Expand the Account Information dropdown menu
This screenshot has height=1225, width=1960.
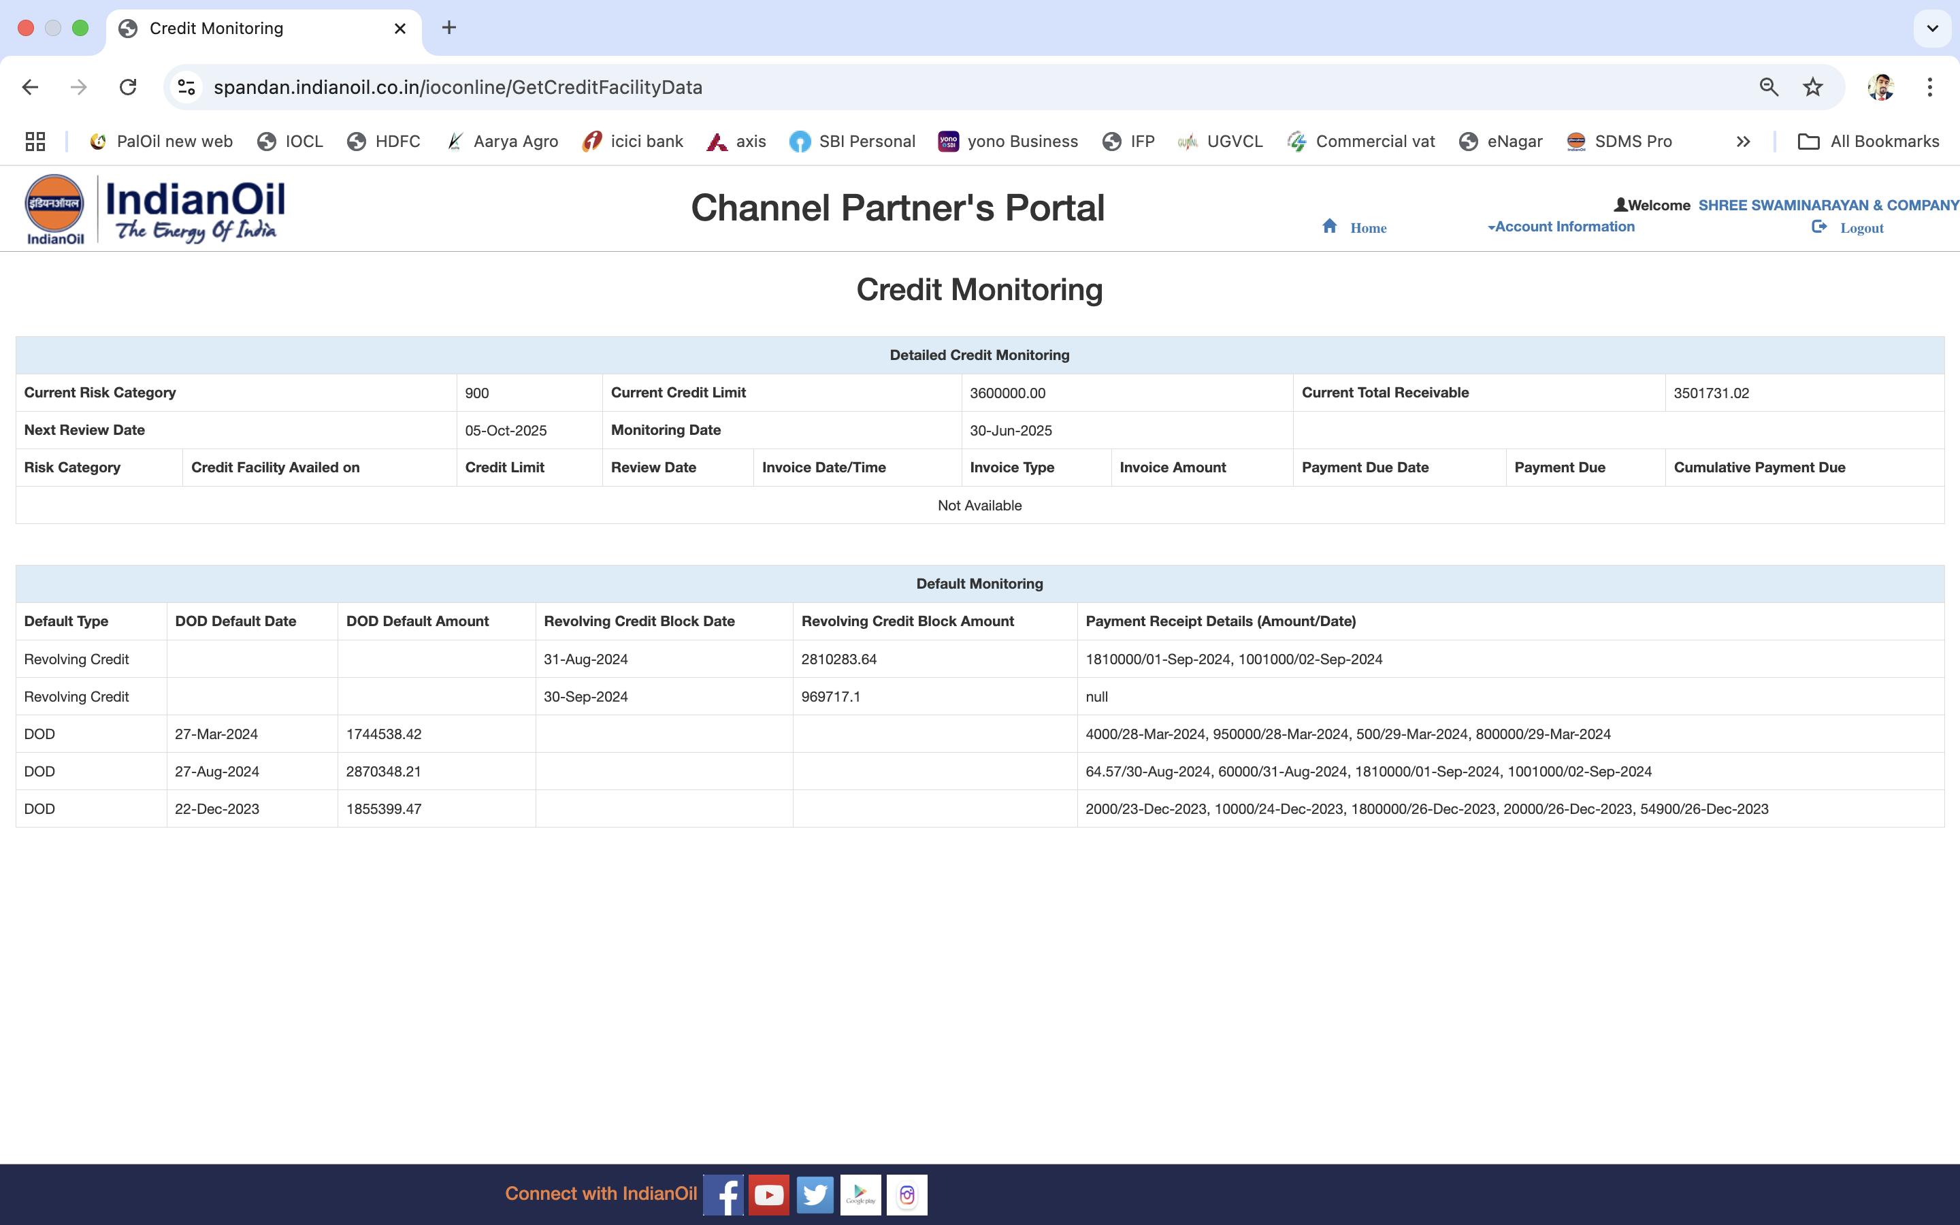(1561, 227)
